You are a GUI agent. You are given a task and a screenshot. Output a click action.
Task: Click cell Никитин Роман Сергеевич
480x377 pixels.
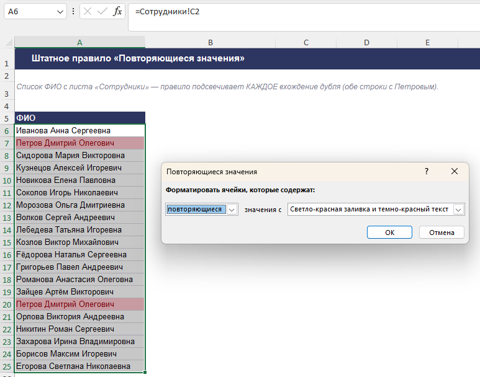79,329
